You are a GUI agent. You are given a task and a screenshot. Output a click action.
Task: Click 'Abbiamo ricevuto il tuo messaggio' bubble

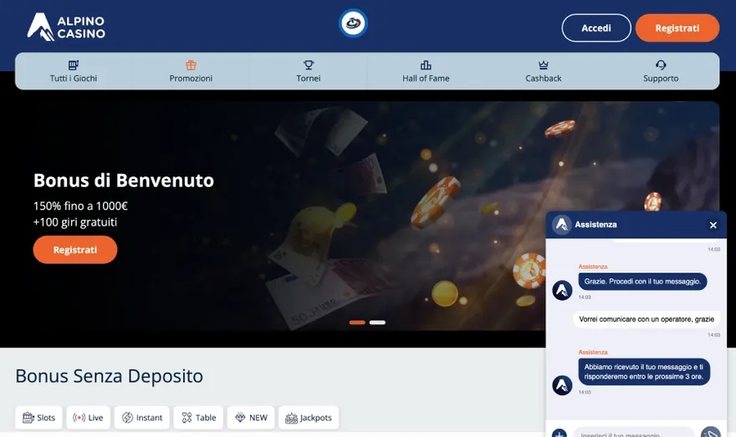tap(643, 372)
